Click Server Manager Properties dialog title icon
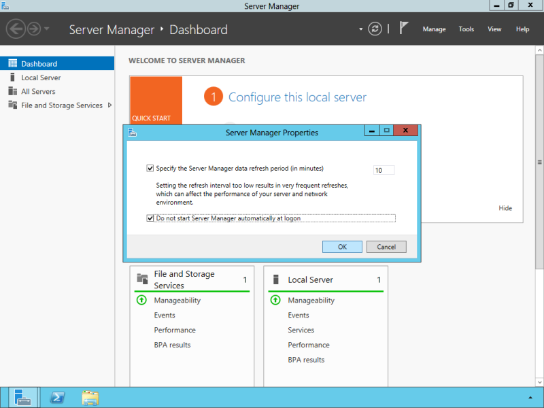 tap(132, 133)
